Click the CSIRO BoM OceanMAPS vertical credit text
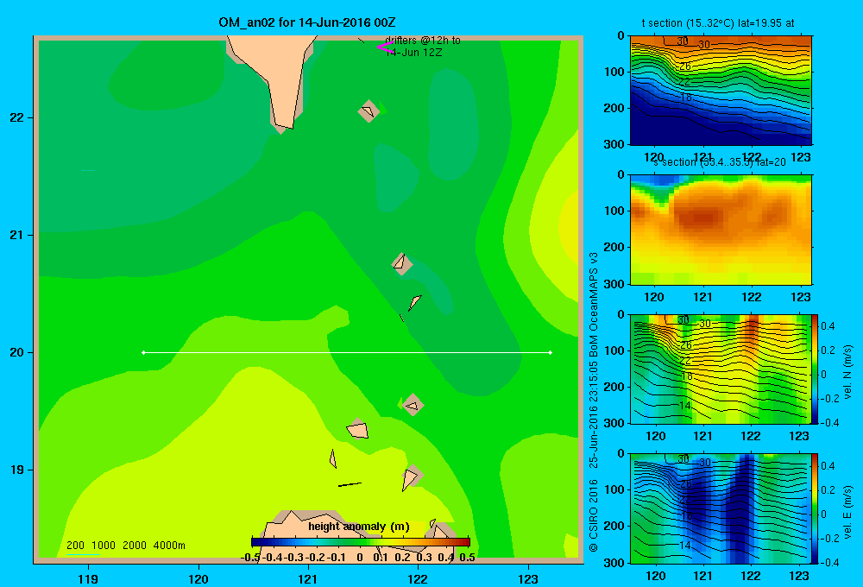 click(x=594, y=402)
